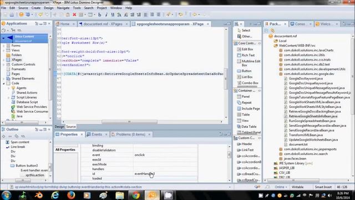Click the Bold formatting toolbar icon
Viewport: 355px width, 200px height.
(x=100, y=15)
